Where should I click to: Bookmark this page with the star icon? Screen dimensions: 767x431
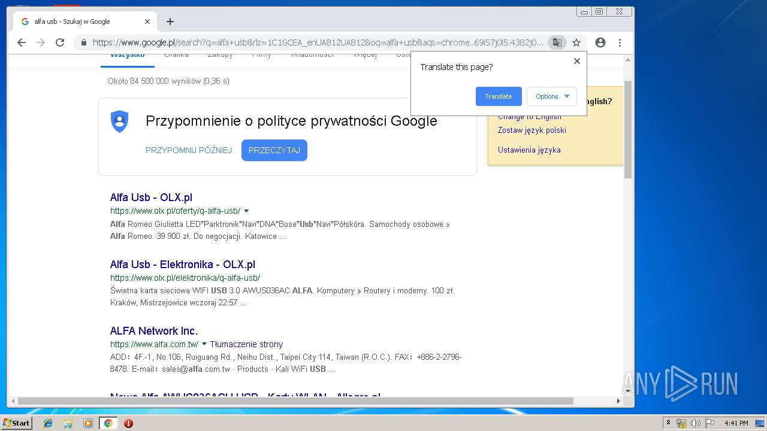pos(576,43)
